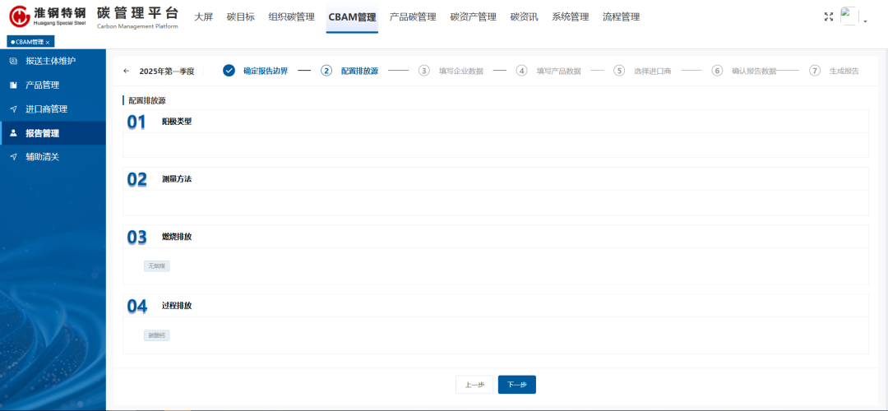
Task: Open the 碳目标 menu
Action: point(241,17)
